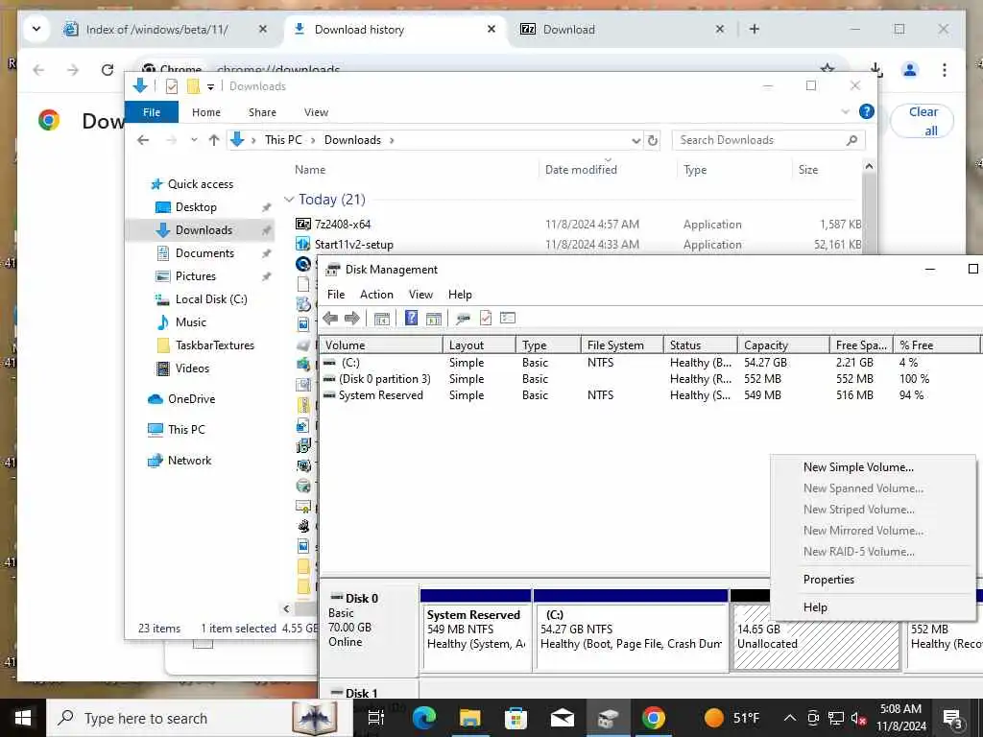The width and height of the screenshot is (983, 737).
Task: Open a new Chrome tab
Action: tap(755, 30)
